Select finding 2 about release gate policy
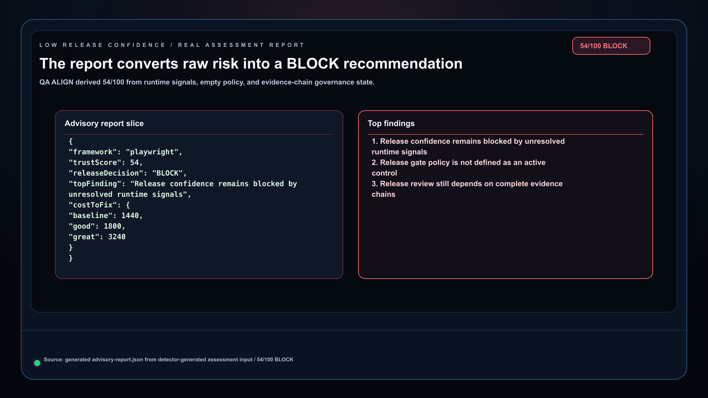Viewport: 708px width, 398px height. click(458, 168)
